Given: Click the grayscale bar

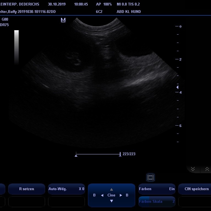Looking at the screenshot, I should (16, 47).
